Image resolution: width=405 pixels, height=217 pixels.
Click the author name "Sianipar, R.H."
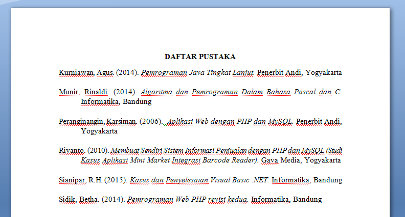point(81,180)
